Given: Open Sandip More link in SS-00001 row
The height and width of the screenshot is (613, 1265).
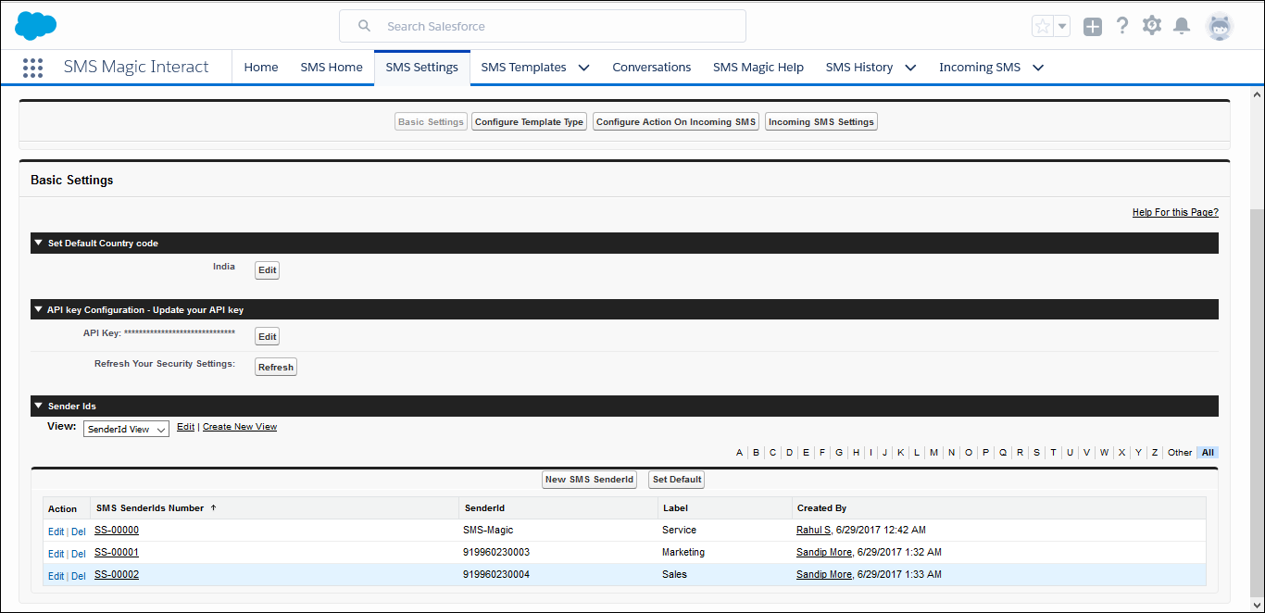Looking at the screenshot, I should pos(824,553).
